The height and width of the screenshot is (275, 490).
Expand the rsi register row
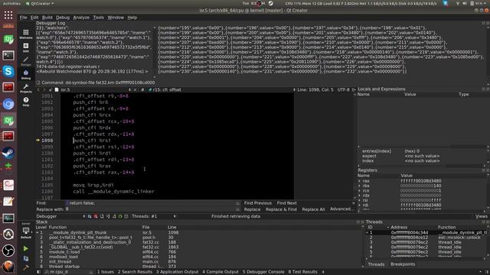coord(359,200)
